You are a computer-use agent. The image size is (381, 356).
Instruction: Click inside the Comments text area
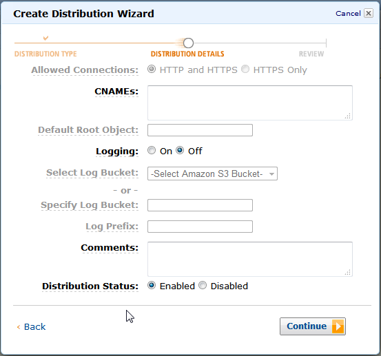point(250,259)
